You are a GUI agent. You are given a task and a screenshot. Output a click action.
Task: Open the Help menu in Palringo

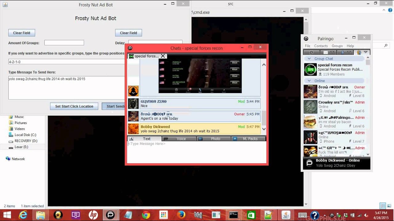pyautogui.click(x=350, y=46)
